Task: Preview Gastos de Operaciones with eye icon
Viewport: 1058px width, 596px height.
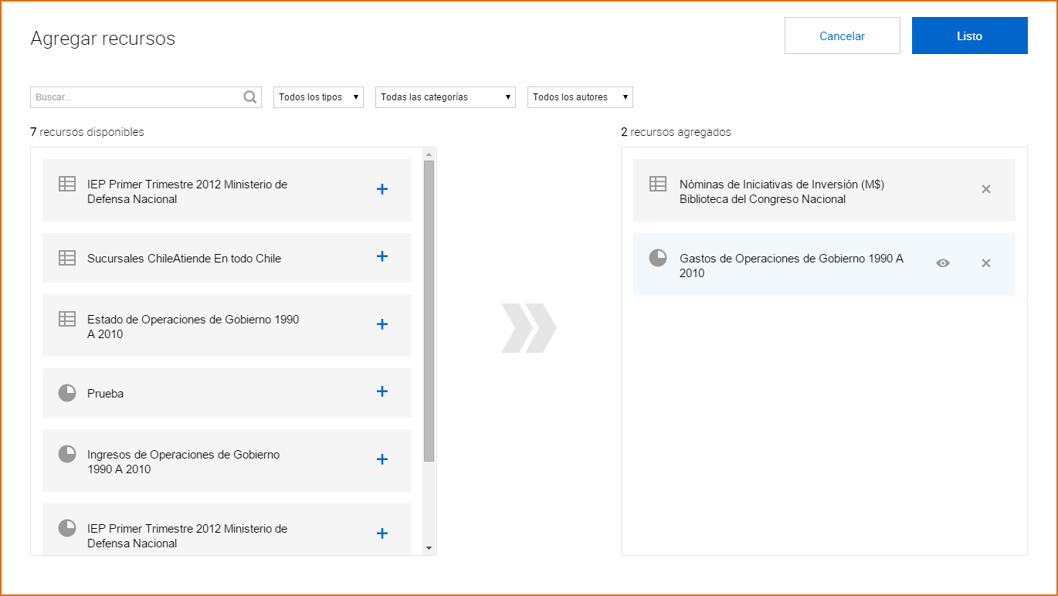Action: click(x=943, y=263)
